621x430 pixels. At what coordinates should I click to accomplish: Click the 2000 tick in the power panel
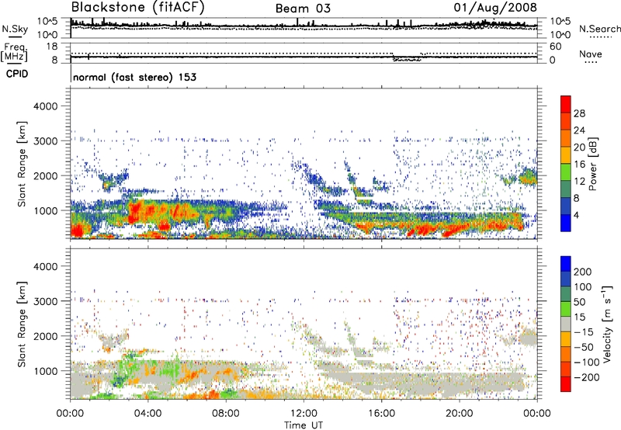(45, 175)
